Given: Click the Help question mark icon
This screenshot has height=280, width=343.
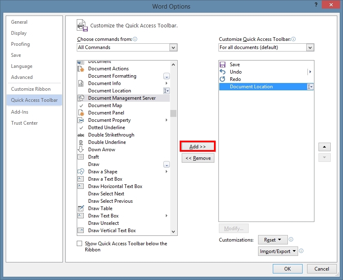Looking at the screenshot, I should [316, 4].
